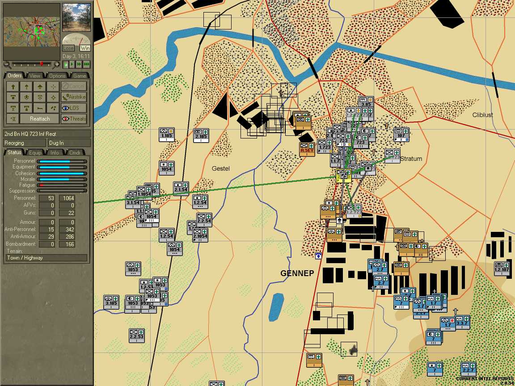The image size is (515, 386).
Task: Click the Defend order T-bar icon
Action: (x=13, y=97)
